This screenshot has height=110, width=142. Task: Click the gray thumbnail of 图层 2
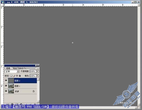pos(11,81)
